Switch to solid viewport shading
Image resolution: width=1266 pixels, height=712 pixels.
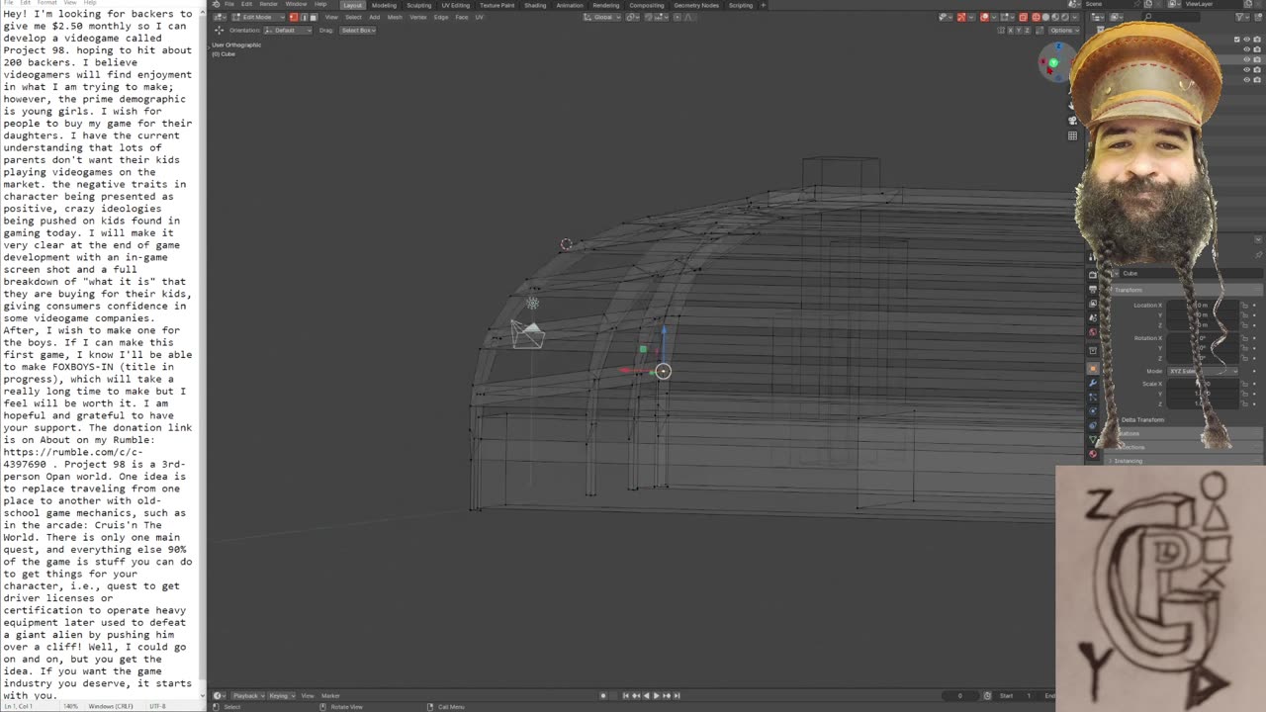click(1045, 17)
